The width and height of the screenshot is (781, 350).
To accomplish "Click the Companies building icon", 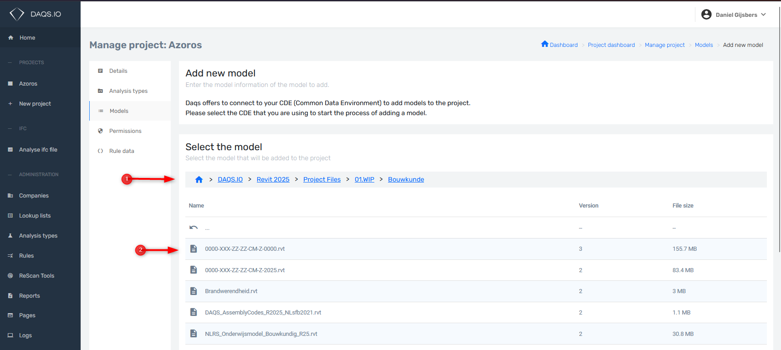I will [10, 196].
